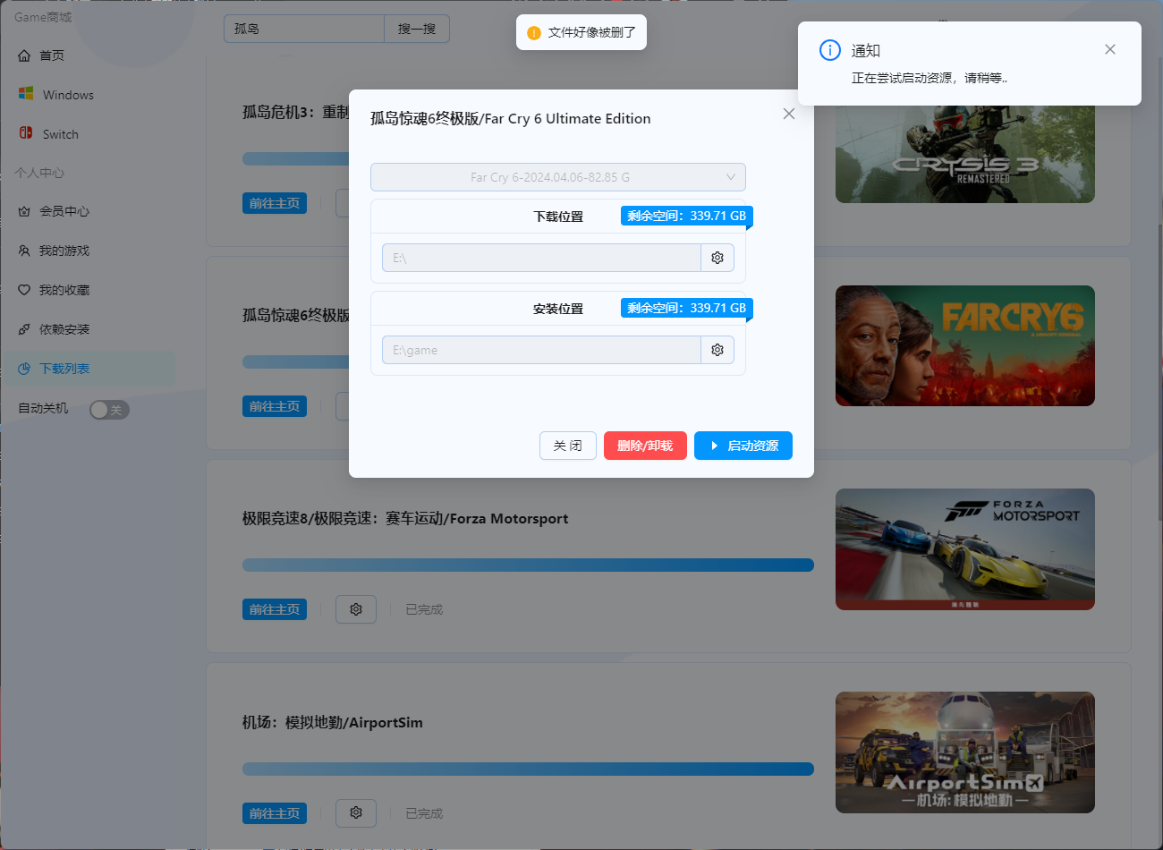Click 已完成 status in Forza row
The width and height of the screenshot is (1163, 850).
click(424, 609)
